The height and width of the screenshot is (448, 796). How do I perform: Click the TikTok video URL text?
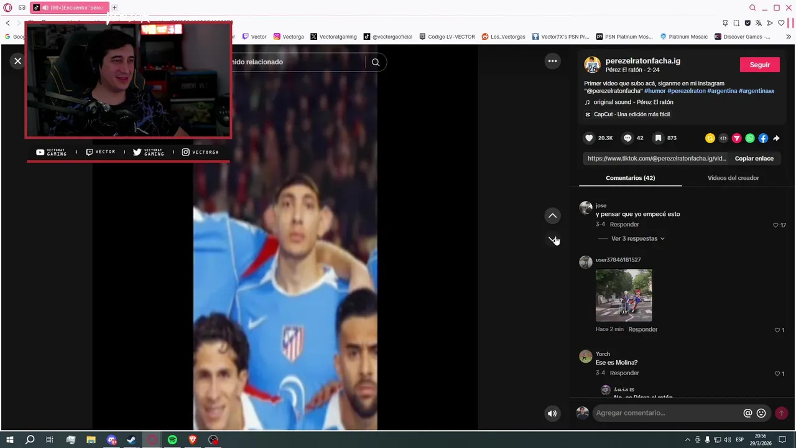(x=657, y=159)
